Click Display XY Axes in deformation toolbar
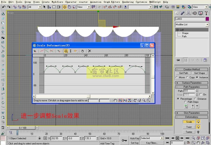Image resolution: width=211 pixels, height=145 pixels. [51, 51]
